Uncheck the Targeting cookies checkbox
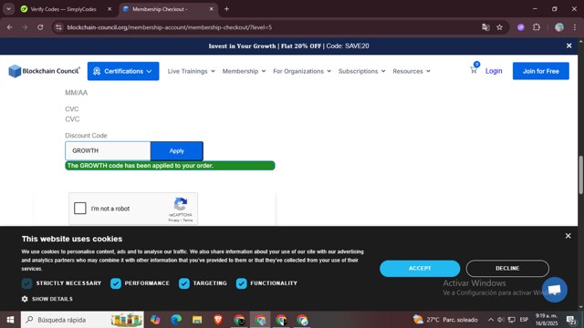 click(x=184, y=283)
